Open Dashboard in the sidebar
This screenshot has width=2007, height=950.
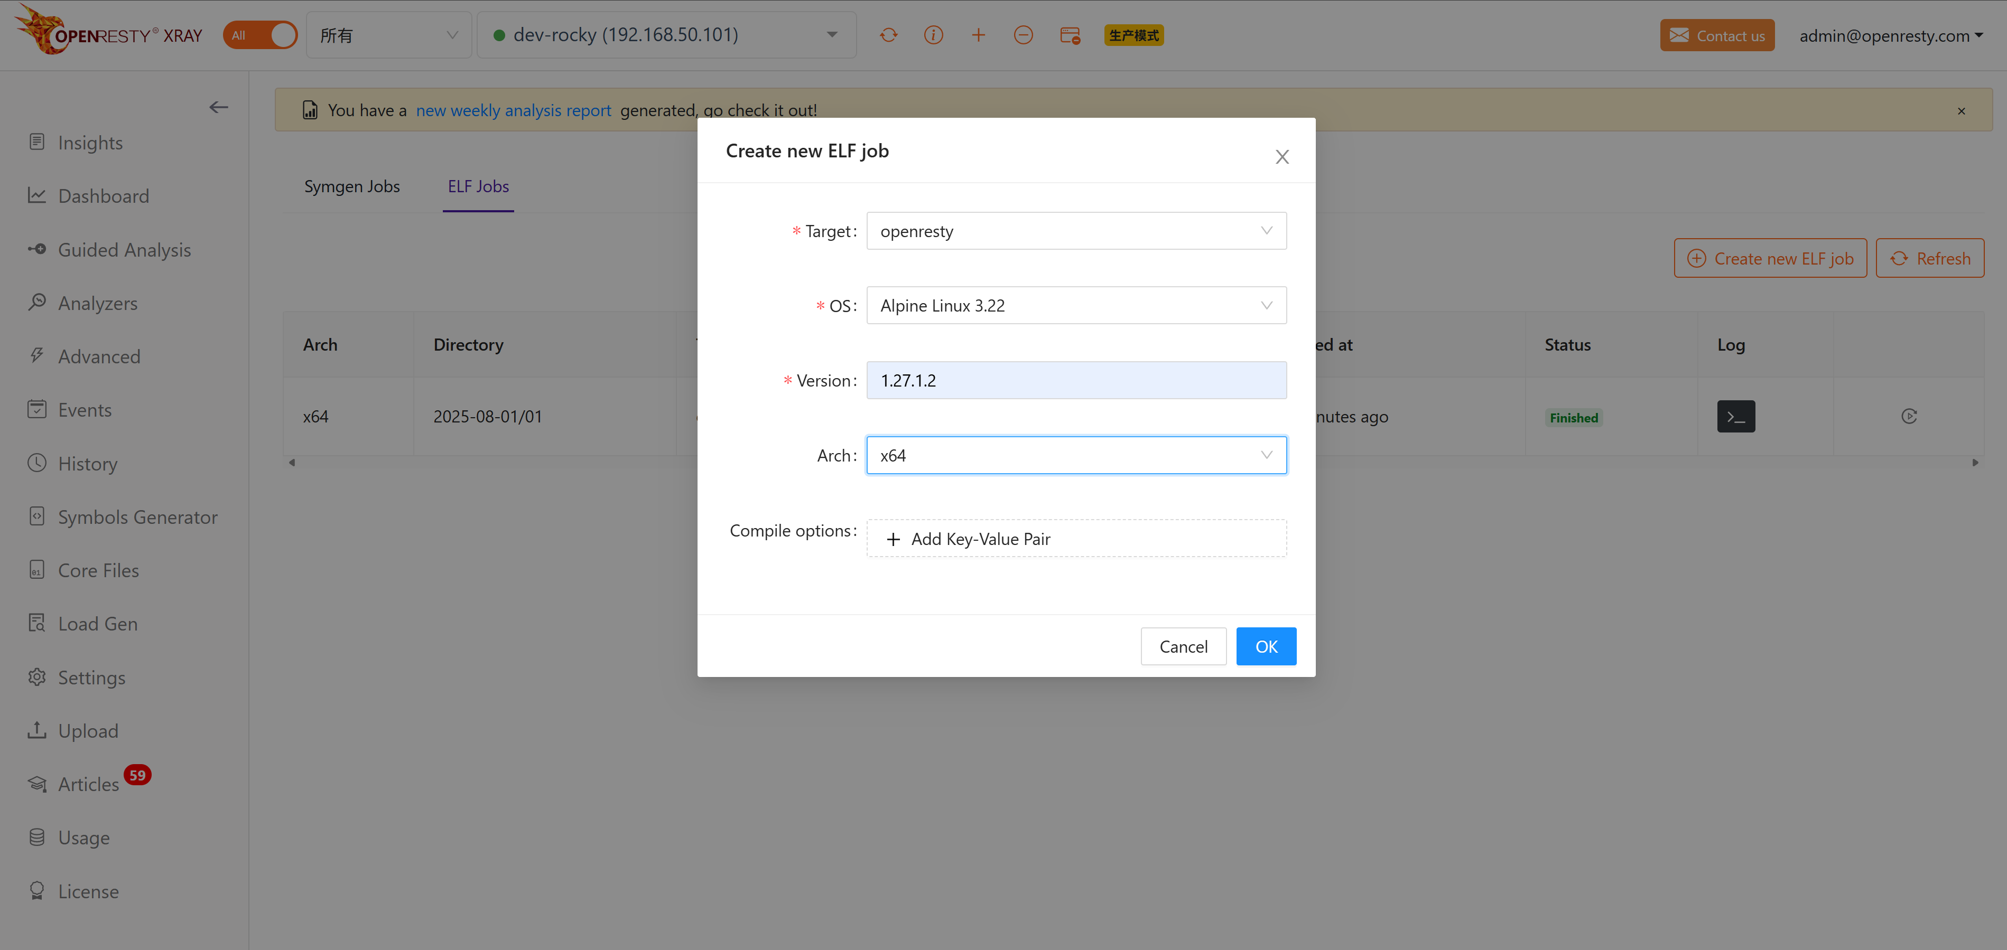104,195
